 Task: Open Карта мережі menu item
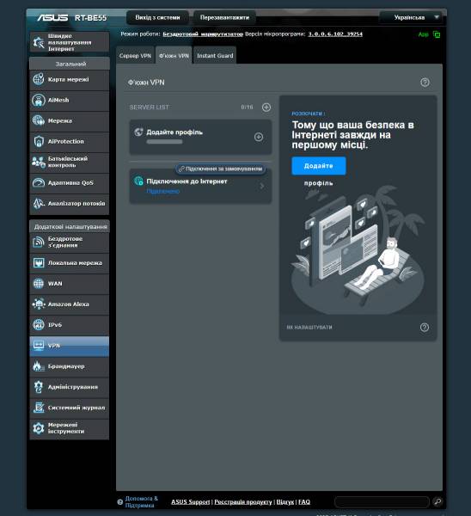tap(70, 80)
